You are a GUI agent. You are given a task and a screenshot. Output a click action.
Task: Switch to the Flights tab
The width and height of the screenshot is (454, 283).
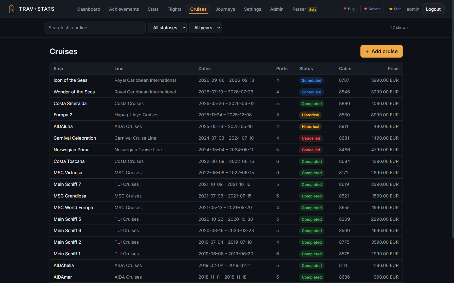pos(174,9)
